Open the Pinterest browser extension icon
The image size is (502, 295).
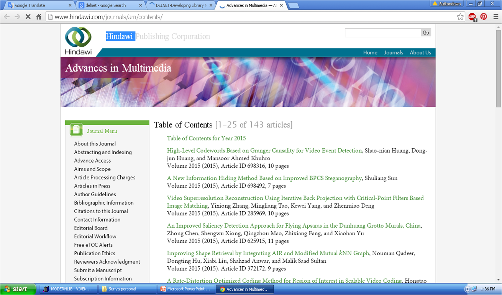484,17
